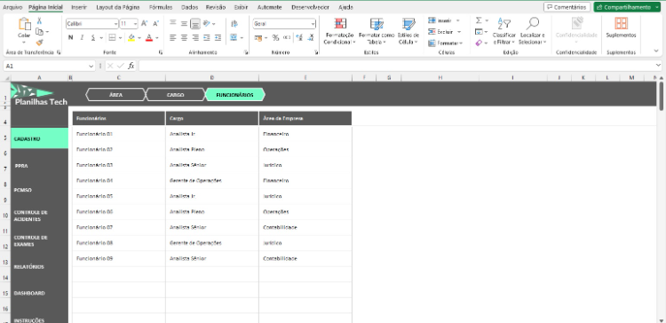Screen dimensions: 666x323
Task: Open the DASHBOARD sidebar link
Action: pyautogui.click(x=29, y=294)
